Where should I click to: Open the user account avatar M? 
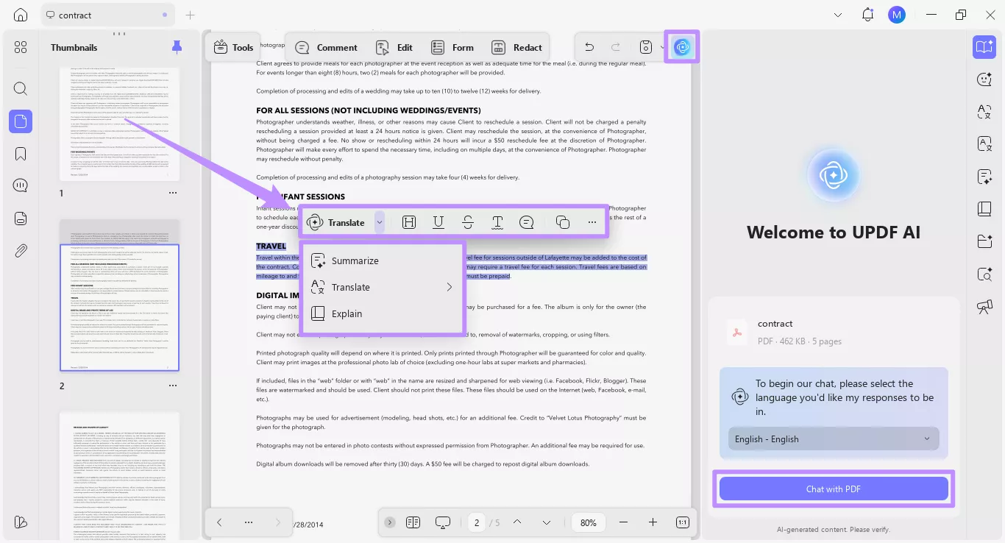click(896, 15)
